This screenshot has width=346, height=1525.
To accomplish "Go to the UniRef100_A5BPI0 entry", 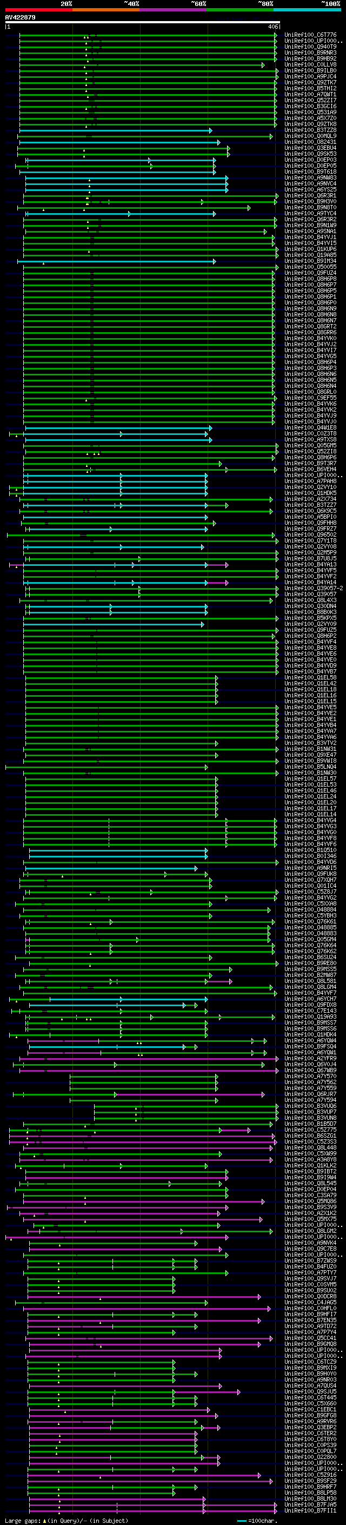I will pyautogui.click(x=310, y=517).
